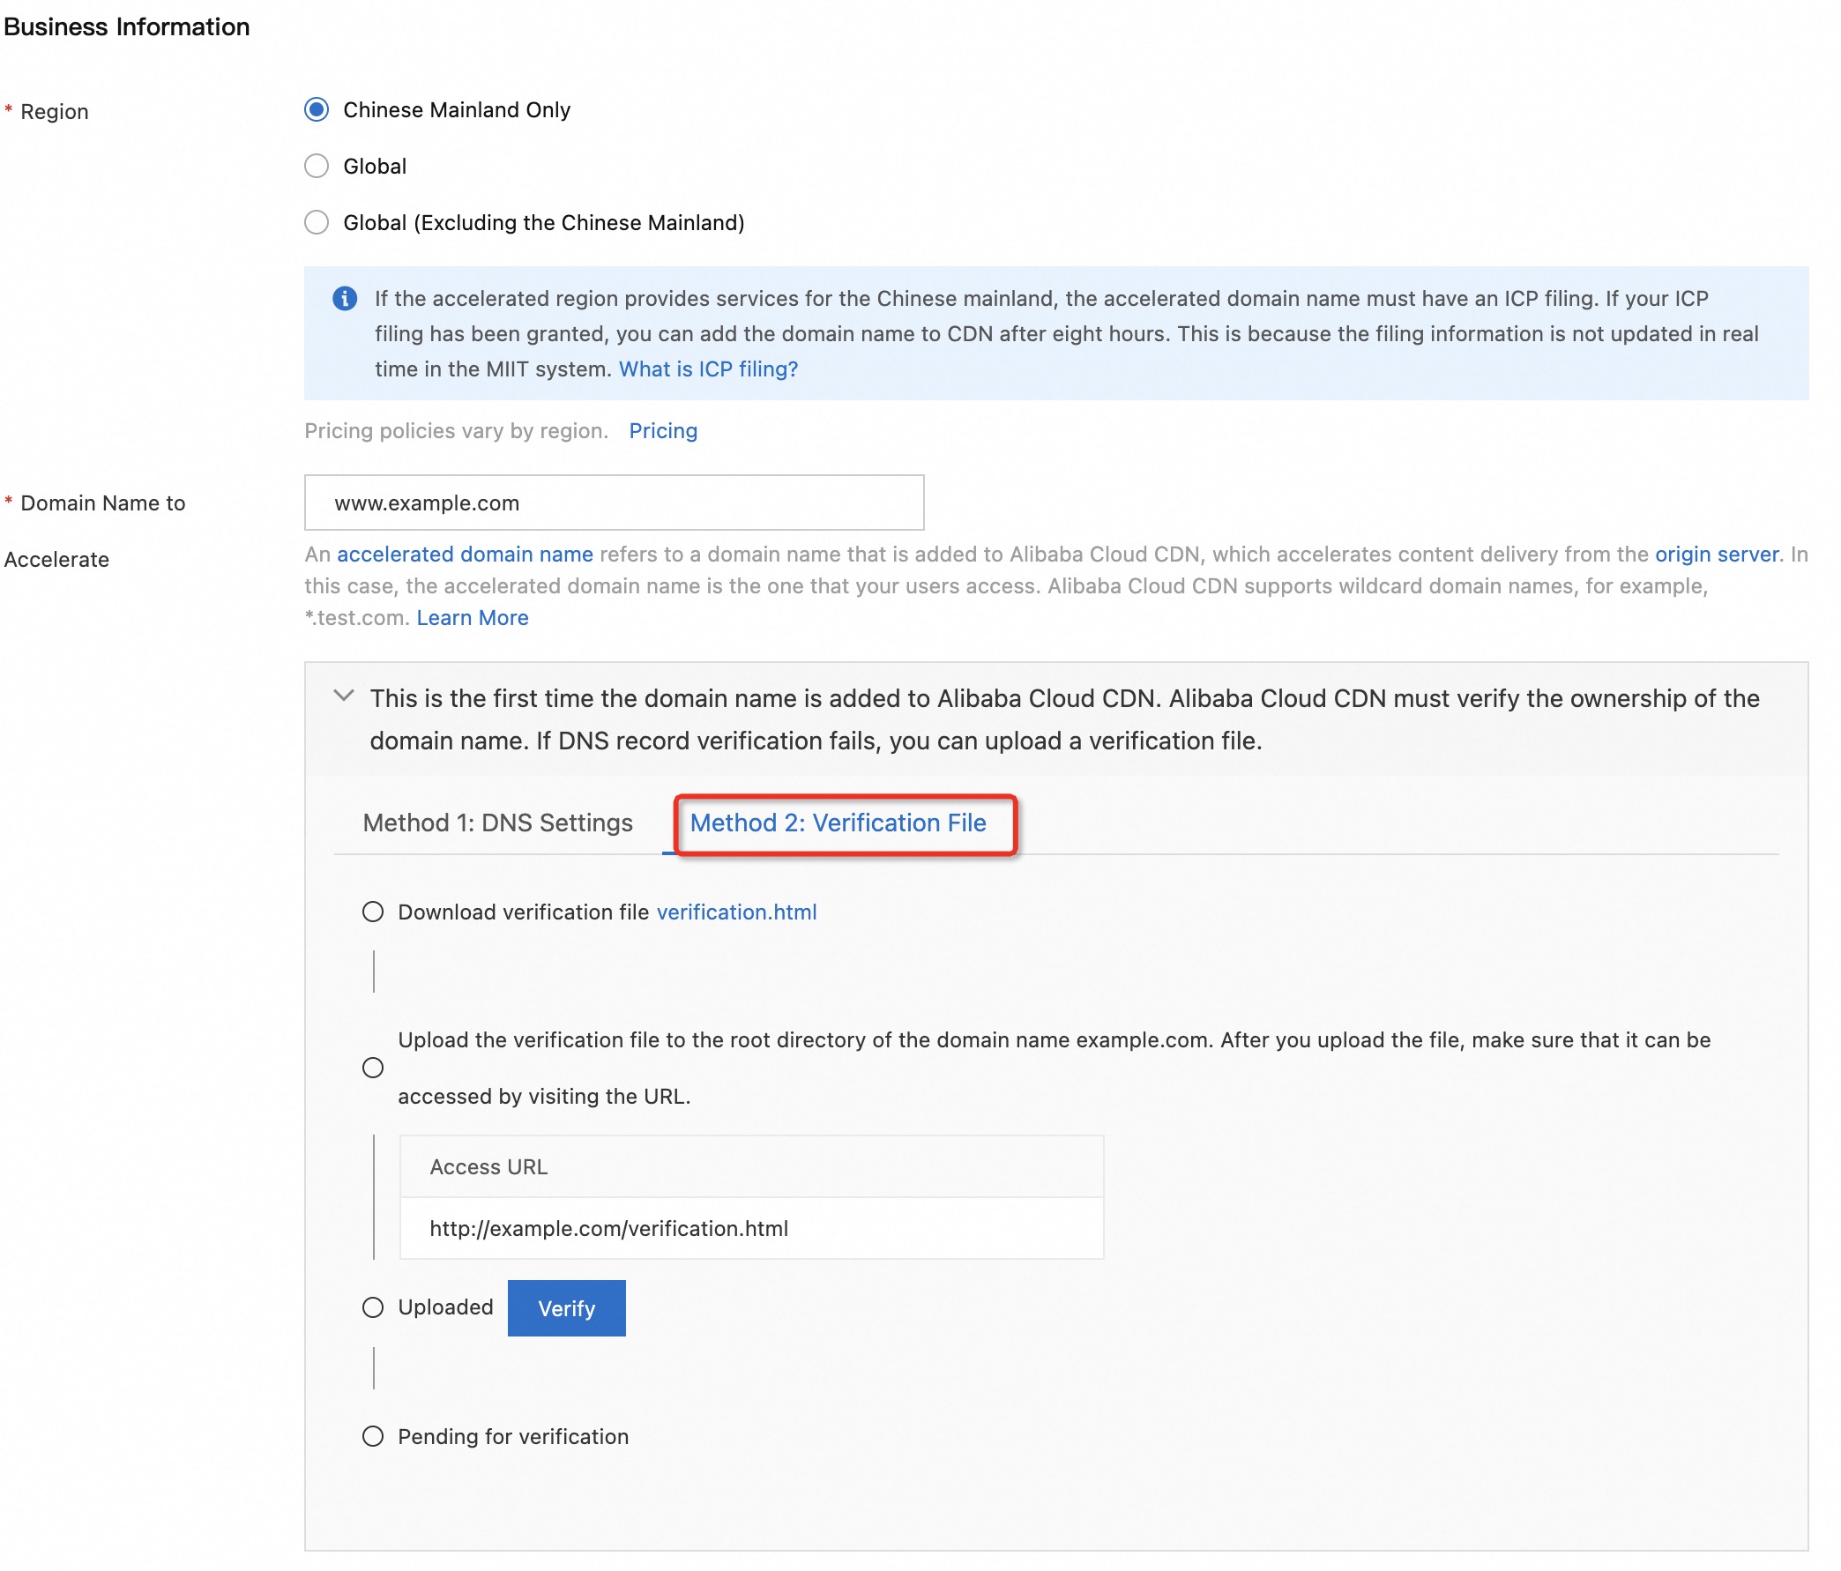Click the Download verification file step circle
Image resolution: width=1841 pixels, height=1571 pixels.
373,912
